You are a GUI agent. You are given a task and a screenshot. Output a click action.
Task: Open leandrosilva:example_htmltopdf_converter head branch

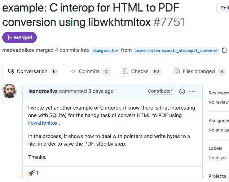176,51
